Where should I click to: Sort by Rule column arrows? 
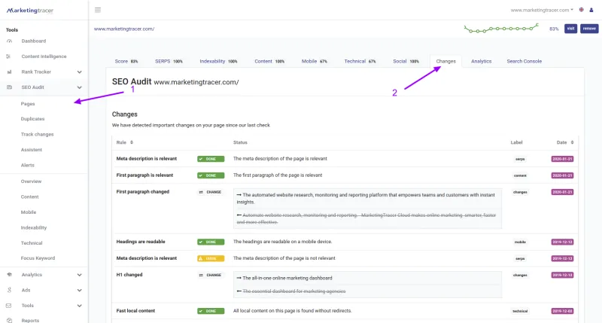pyautogui.click(x=131, y=142)
